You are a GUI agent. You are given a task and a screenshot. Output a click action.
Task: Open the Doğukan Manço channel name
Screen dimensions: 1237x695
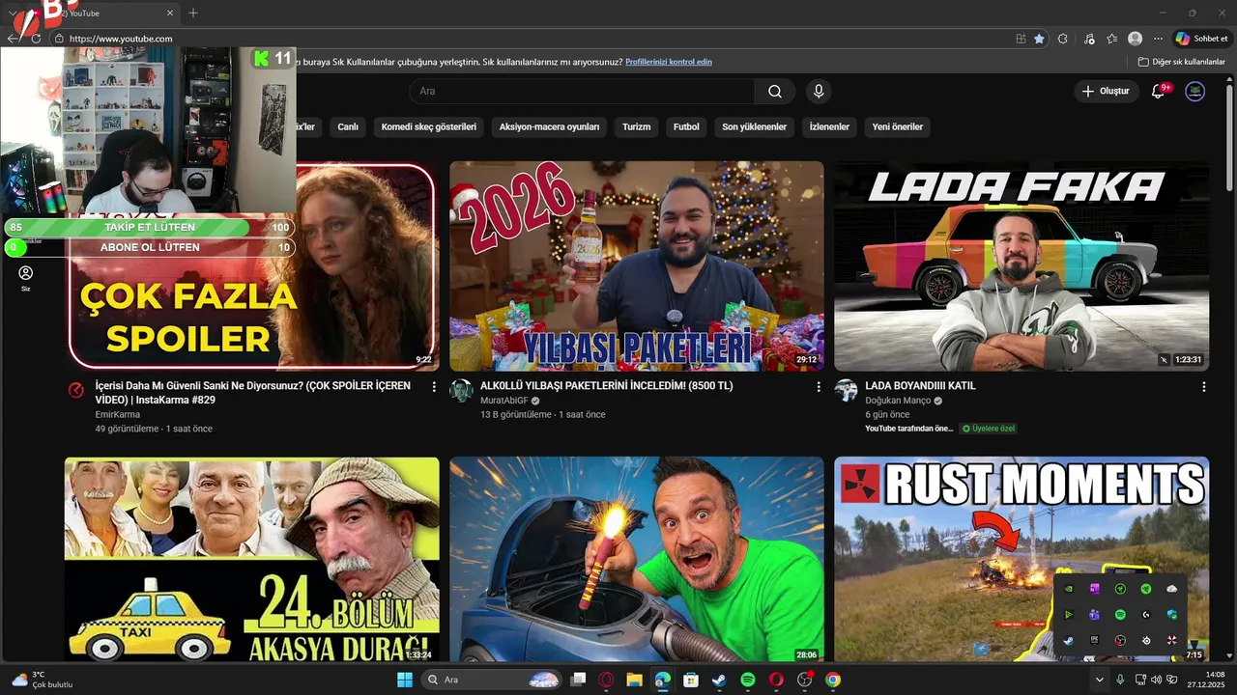coord(898,401)
